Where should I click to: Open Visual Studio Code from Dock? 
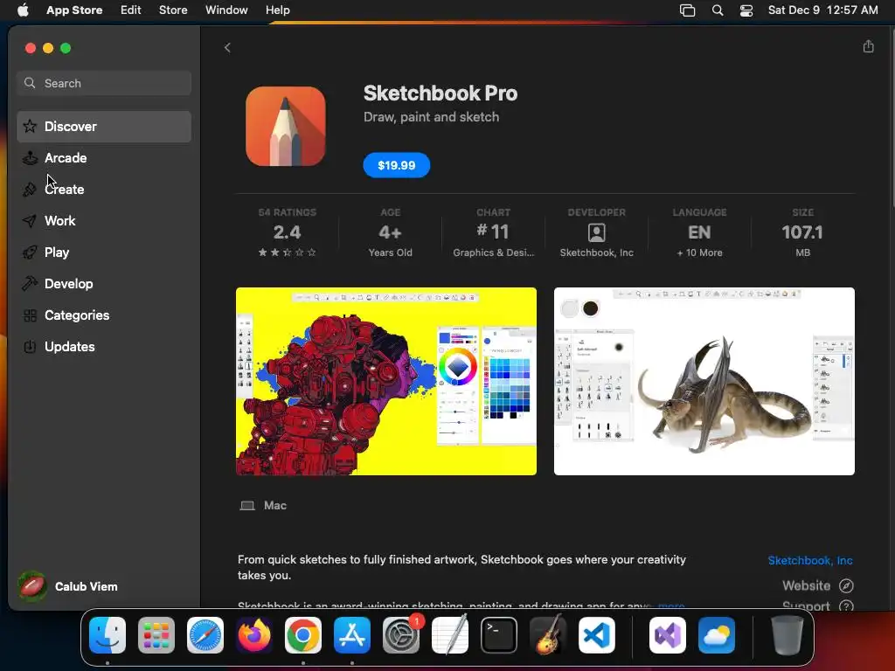click(596, 635)
